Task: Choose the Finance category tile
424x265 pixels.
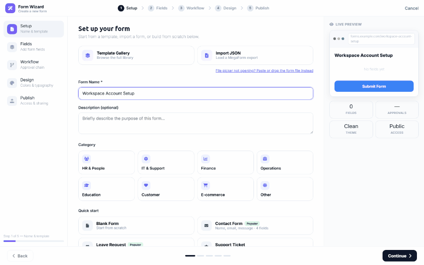Action: [x=226, y=162]
